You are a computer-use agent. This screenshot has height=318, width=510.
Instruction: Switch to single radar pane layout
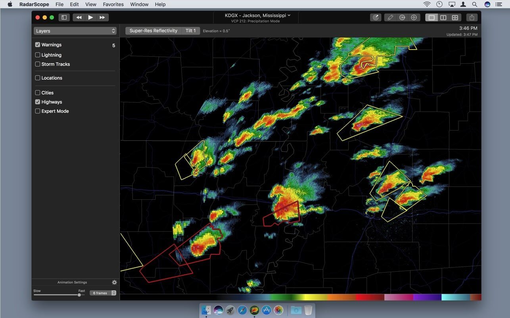431,17
